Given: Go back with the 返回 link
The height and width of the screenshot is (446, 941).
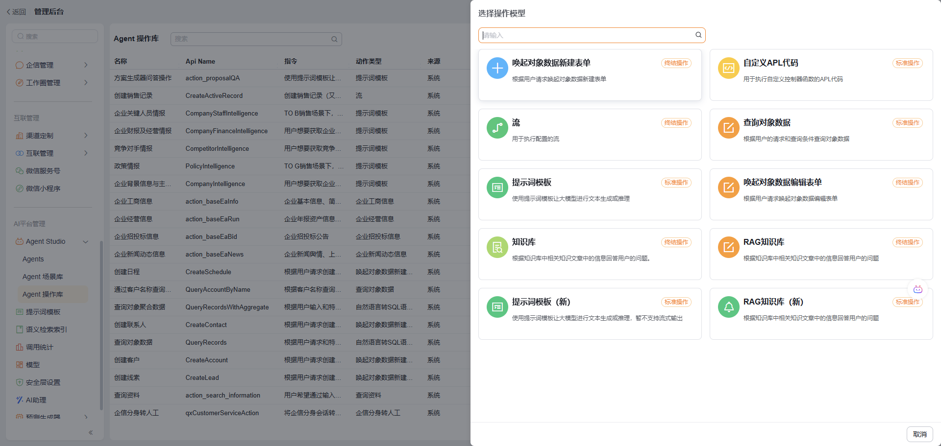Looking at the screenshot, I should coord(16,12).
